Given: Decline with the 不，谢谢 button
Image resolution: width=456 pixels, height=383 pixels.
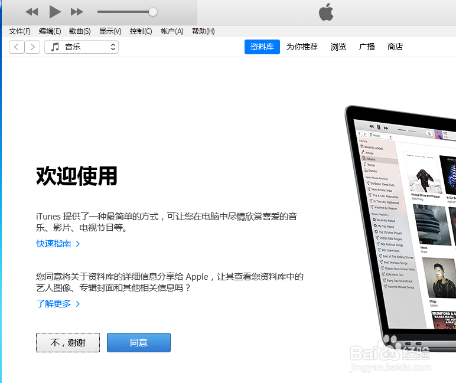Looking at the screenshot, I should 68,343.
